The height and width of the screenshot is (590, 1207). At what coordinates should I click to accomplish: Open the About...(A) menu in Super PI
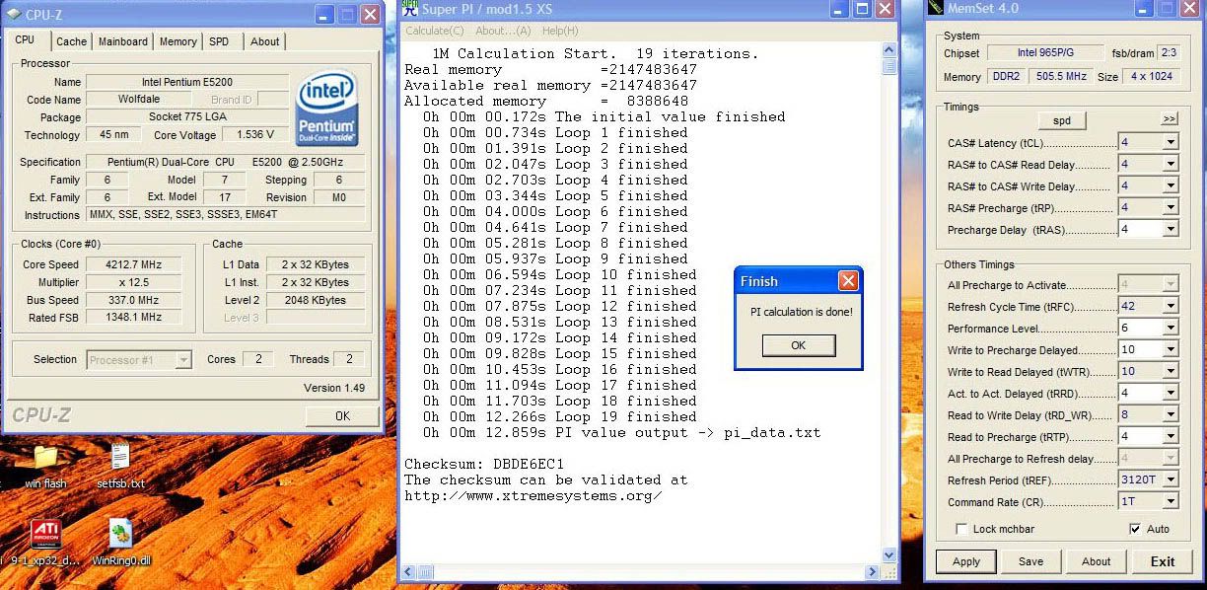(x=503, y=31)
